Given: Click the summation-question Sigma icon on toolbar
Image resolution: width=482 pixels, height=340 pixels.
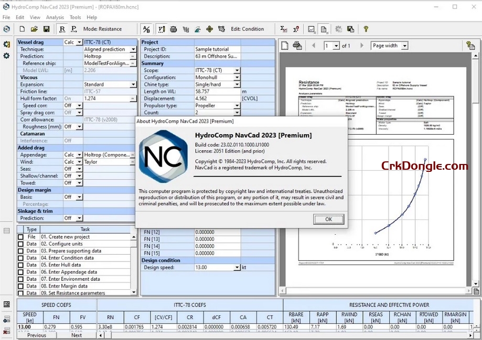Looking at the screenshot, I should click(295, 29).
